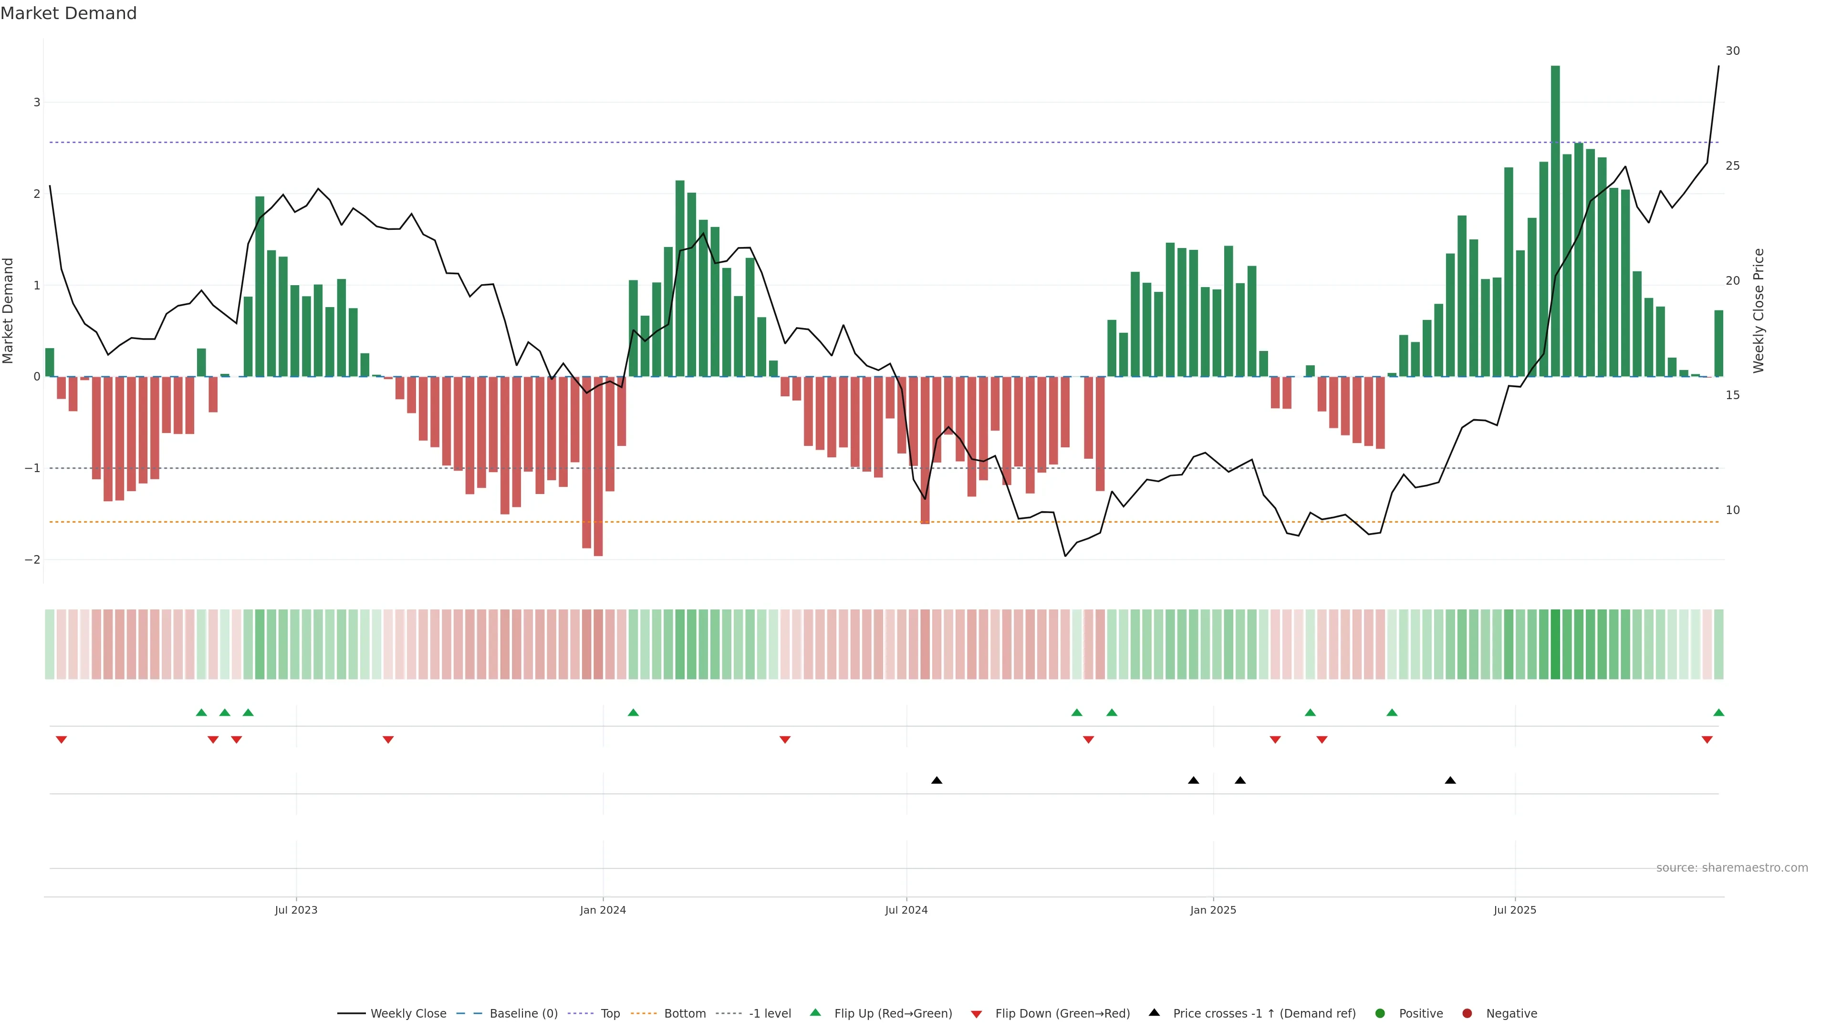Click the Flip Up green triangle legend icon
Screen dimensions: 1832x1030
[815, 1012]
